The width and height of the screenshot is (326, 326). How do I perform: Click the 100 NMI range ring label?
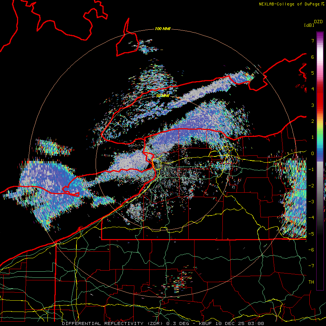(x=163, y=29)
